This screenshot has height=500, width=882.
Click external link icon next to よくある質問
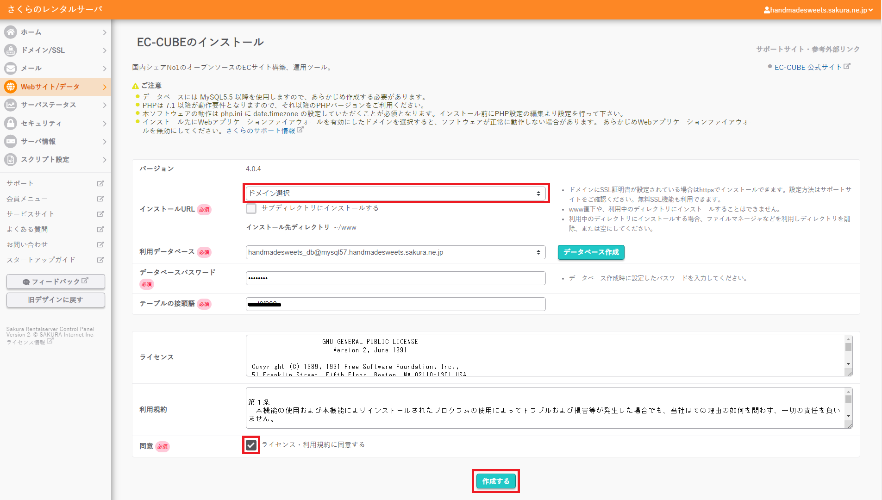point(100,229)
